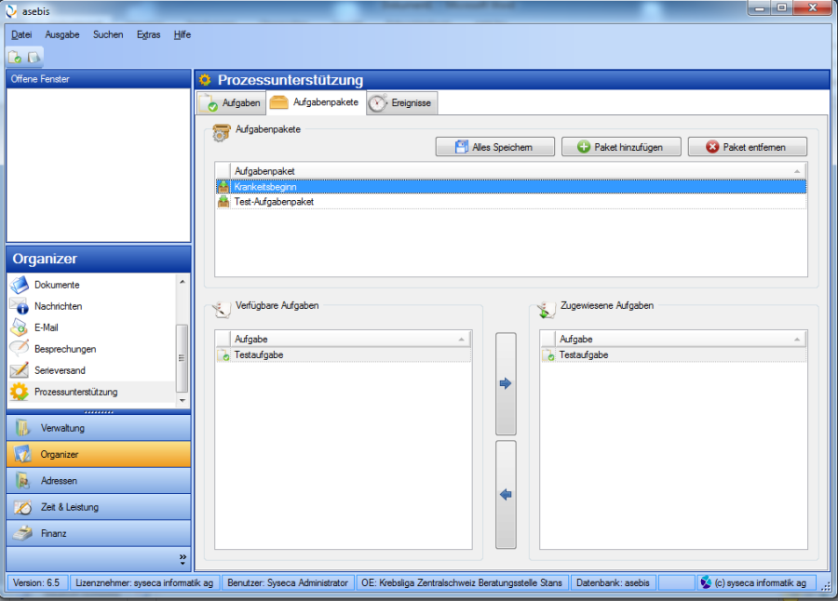Open Besprechungen in the Organizer list
This screenshot has width=838, height=601.
click(91, 350)
